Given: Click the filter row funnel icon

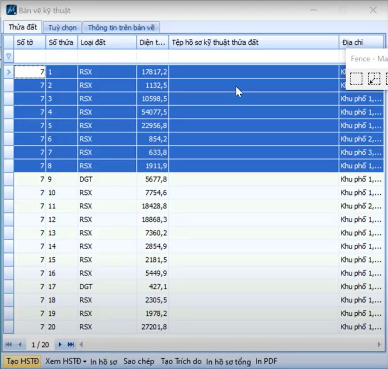Looking at the screenshot, I should [x=8, y=56].
